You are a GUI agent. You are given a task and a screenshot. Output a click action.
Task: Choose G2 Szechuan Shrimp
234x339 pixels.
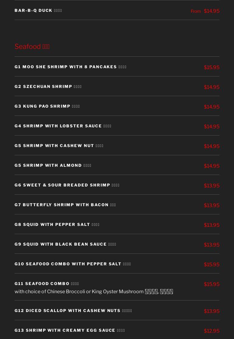(48, 87)
